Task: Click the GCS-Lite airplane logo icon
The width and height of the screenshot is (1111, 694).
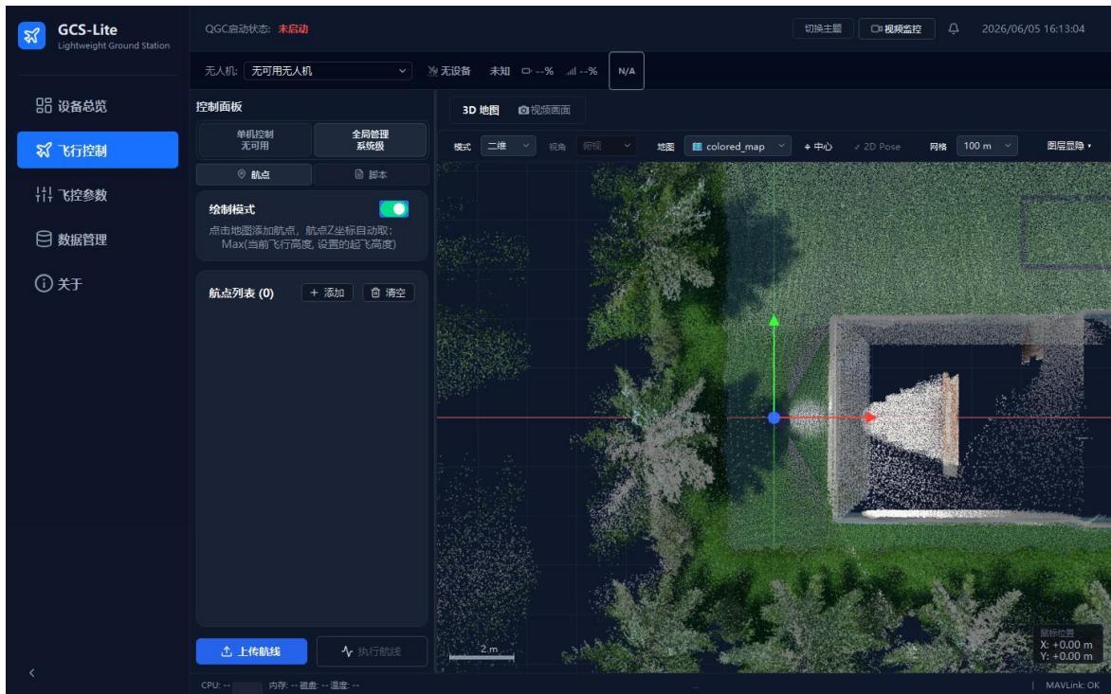Action: point(31,35)
